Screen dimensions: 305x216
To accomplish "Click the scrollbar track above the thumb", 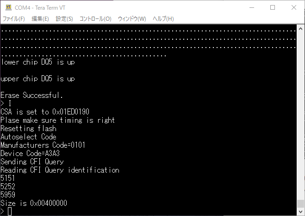I will pyautogui.click(x=301, y=115).
